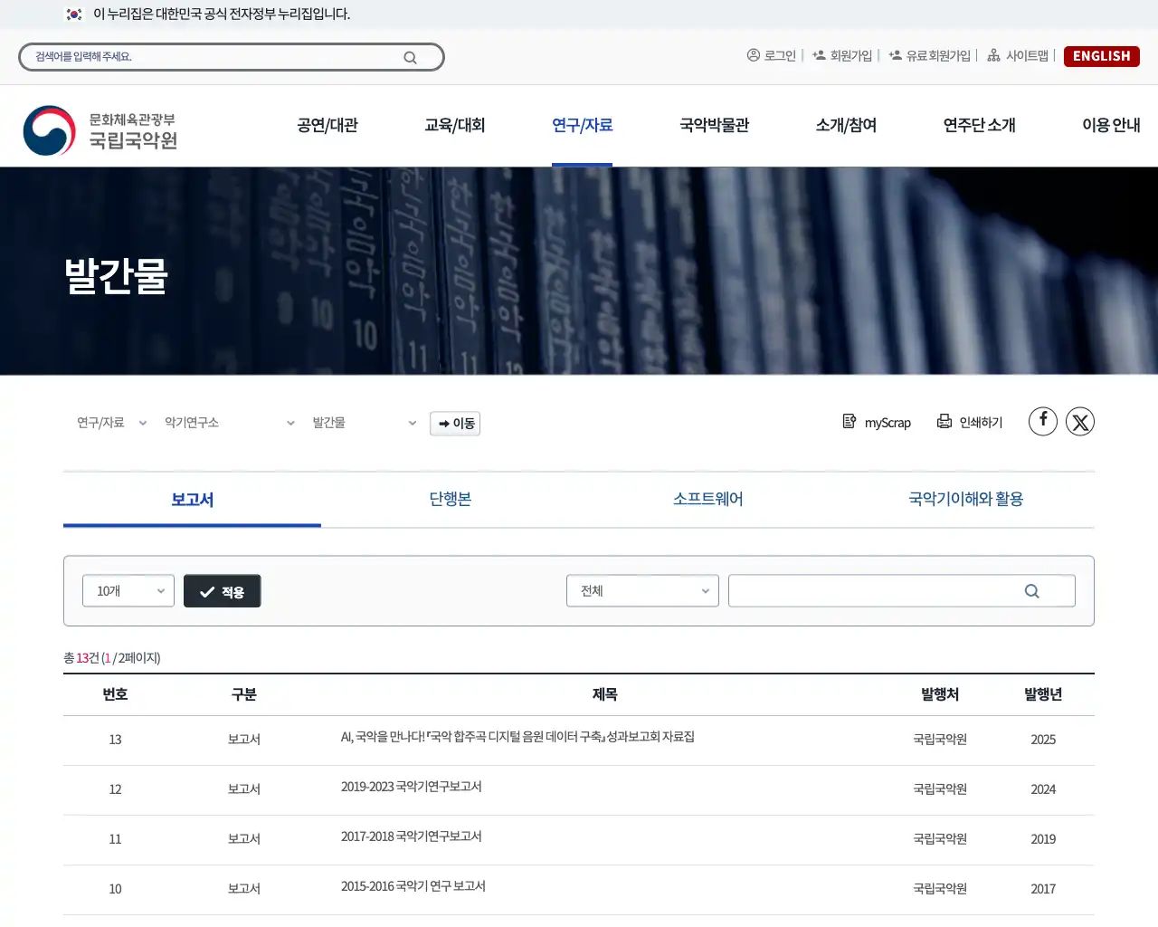Click the magnifier in the top search bar

[410, 56]
